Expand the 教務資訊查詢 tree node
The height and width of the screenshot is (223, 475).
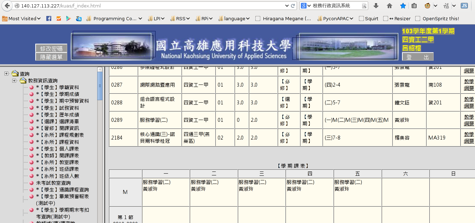click(x=14, y=81)
